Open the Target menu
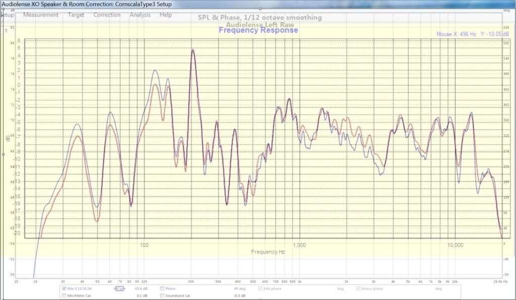Screen dimensions: 516x300 tap(76, 15)
